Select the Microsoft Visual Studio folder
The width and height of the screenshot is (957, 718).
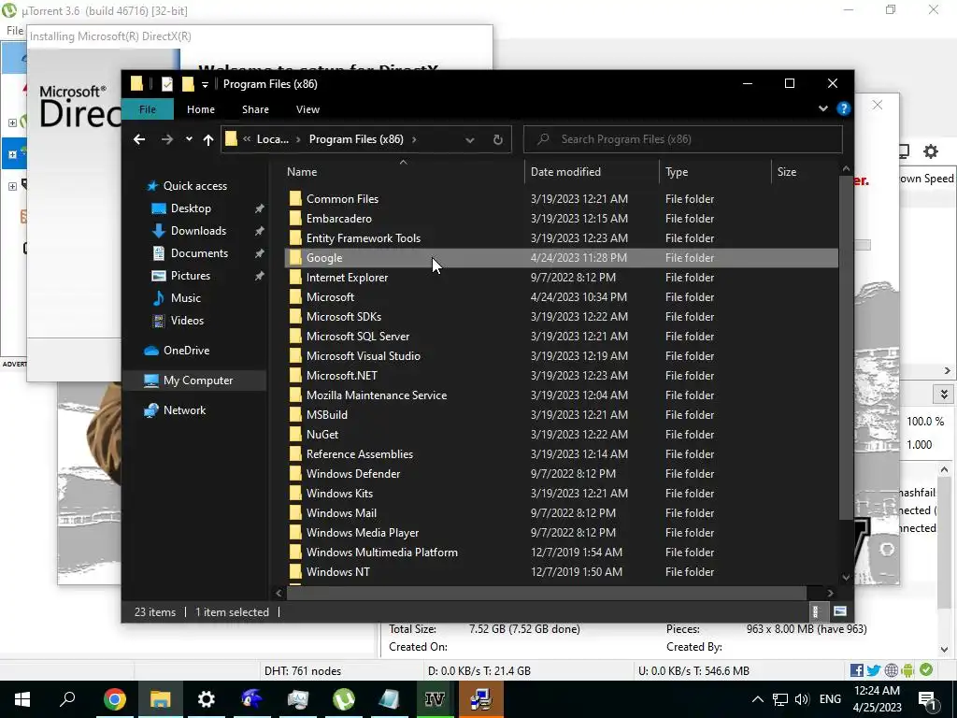[561, 356]
